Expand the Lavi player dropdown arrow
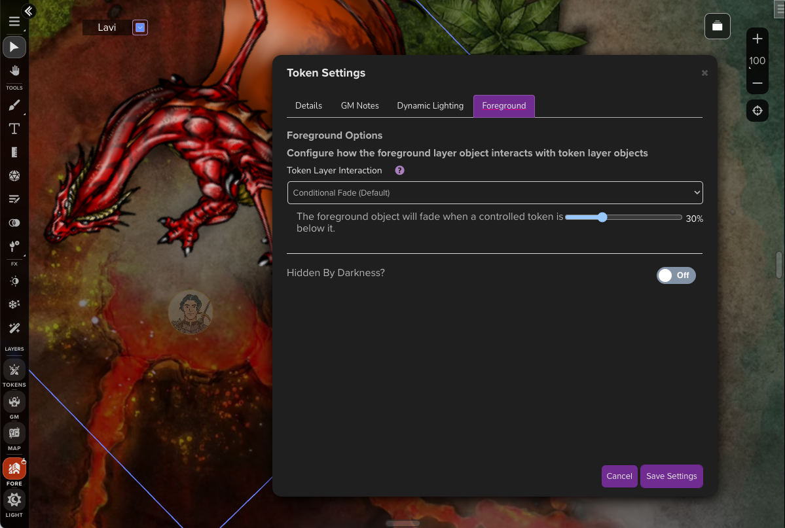 point(140,27)
